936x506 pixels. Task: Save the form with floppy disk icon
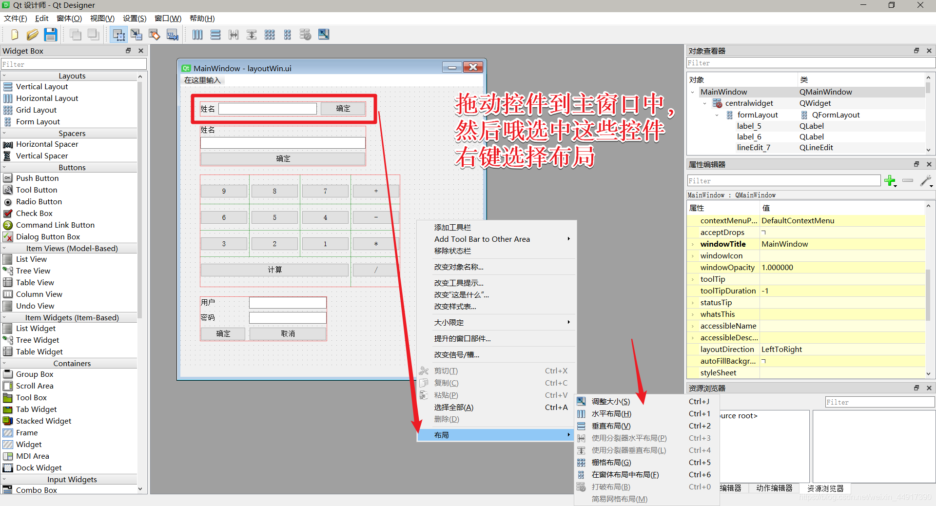[x=51, y=35]
